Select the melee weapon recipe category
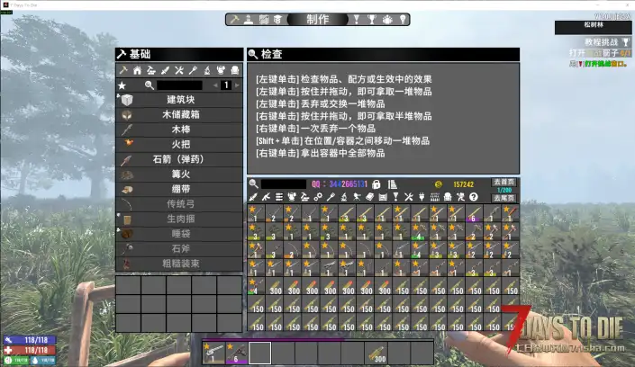This screenshot has height=367, width=635. coord(165,70)
